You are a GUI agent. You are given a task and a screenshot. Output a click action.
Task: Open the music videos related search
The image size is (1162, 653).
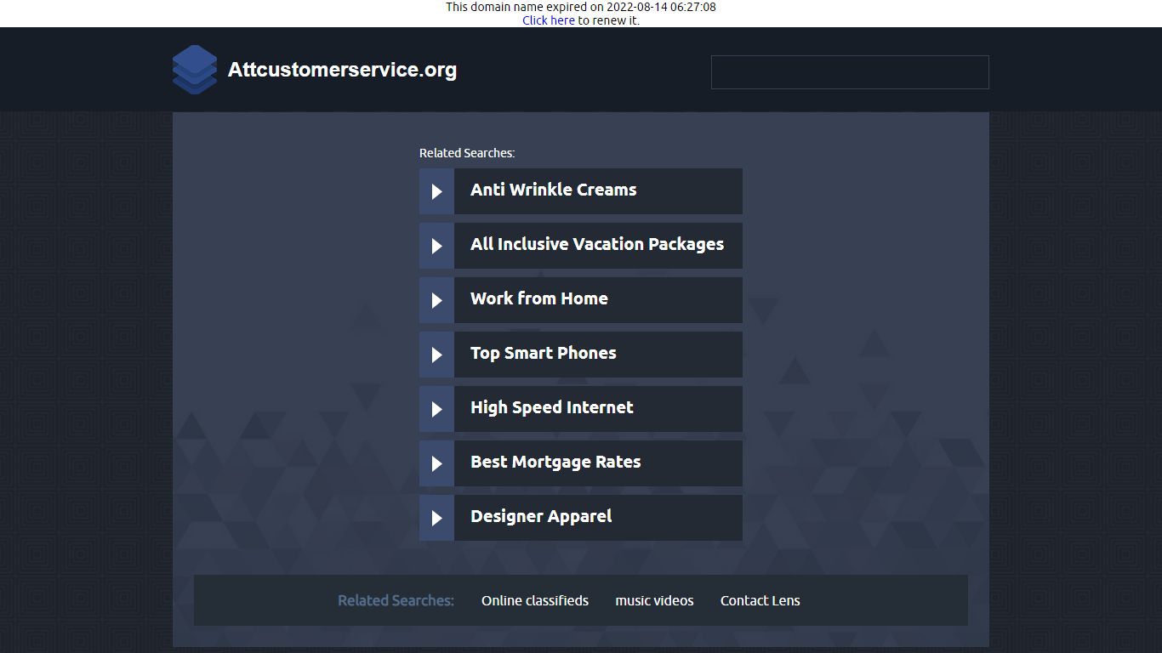[x=654, y=600]
